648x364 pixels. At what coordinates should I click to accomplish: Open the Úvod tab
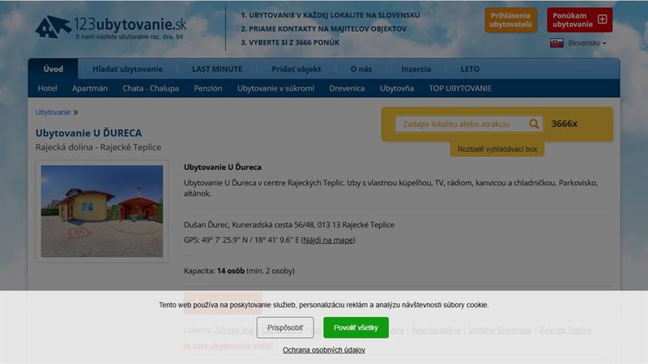point(53,69)
